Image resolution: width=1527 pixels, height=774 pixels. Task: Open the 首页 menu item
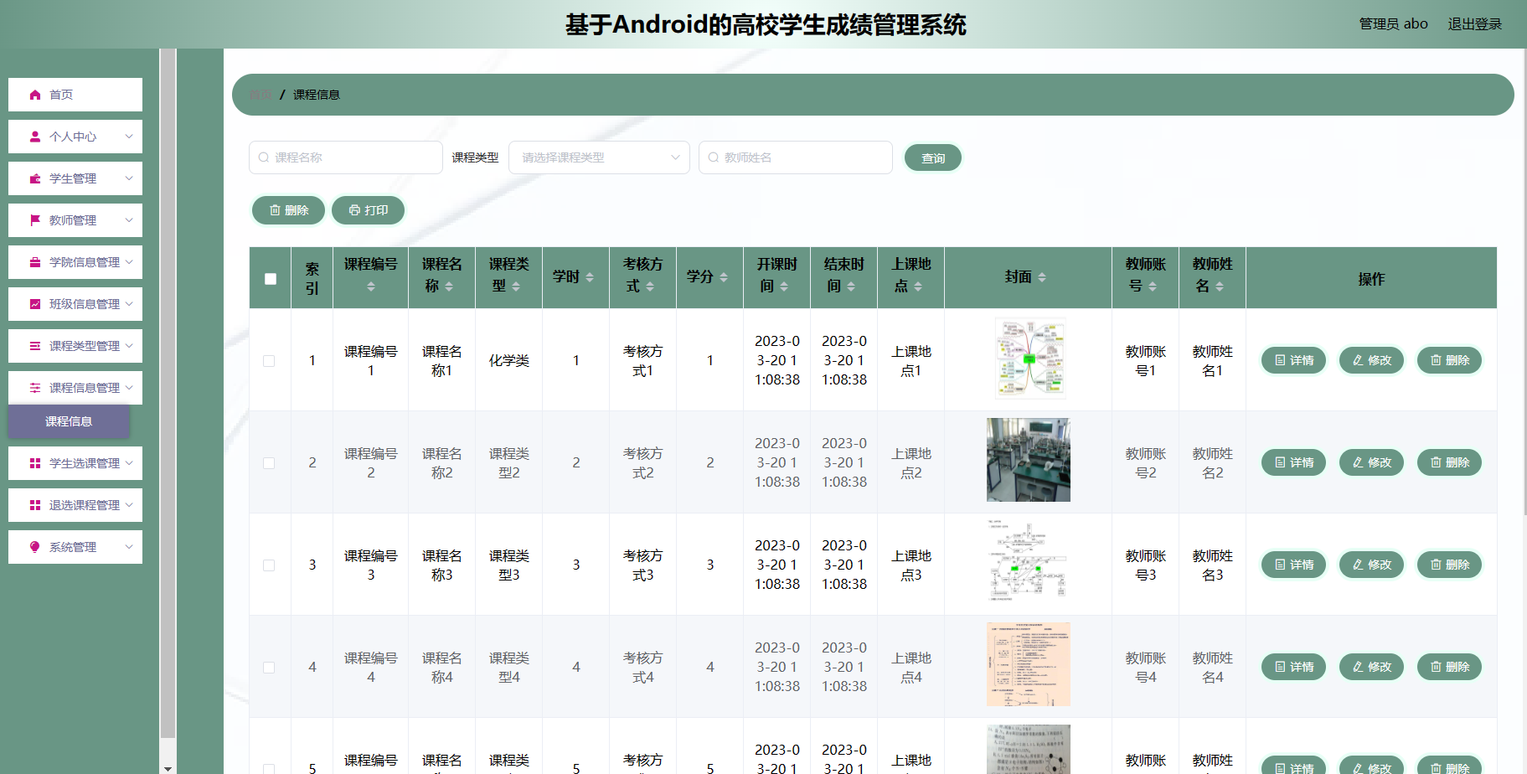click(75, 95)
